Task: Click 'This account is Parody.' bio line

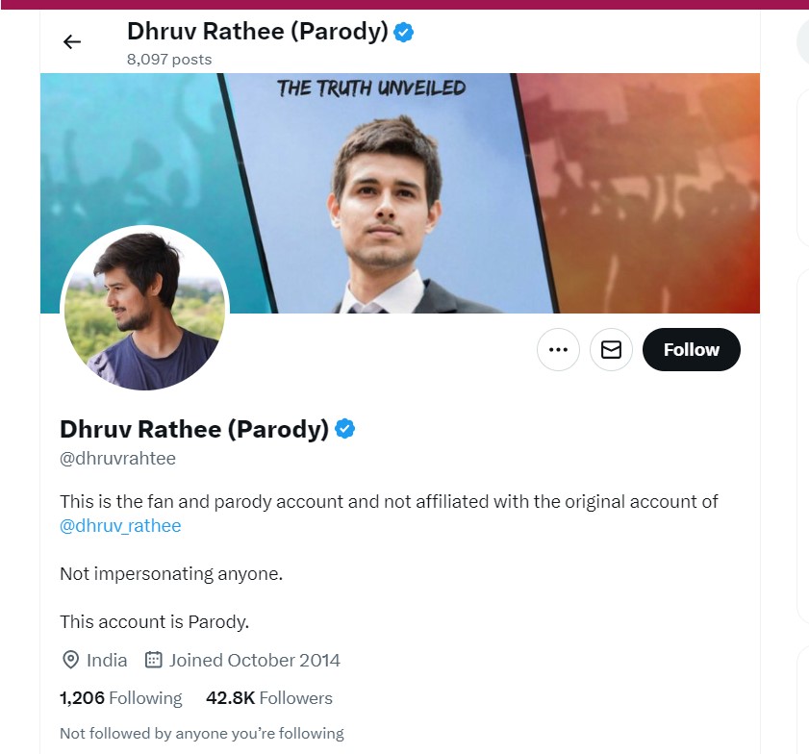Action: click(x=154, y=621)
